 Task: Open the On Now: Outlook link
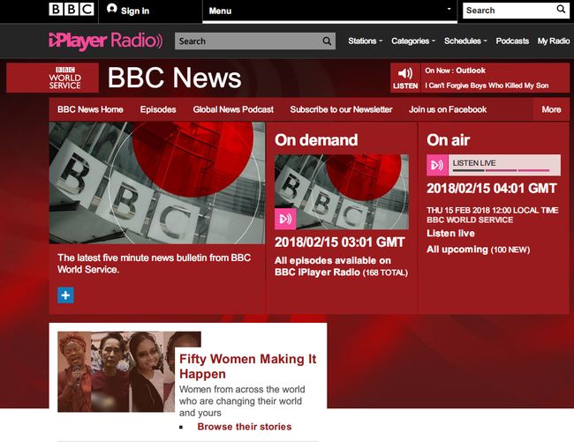(455, 71)
